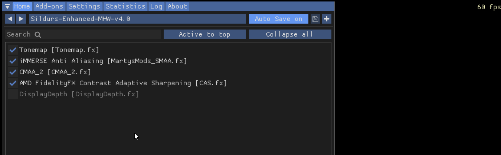Collapse the ReShade overlay window triangle
The width and height of the screenshot is (501, 155).
(7, 6)
